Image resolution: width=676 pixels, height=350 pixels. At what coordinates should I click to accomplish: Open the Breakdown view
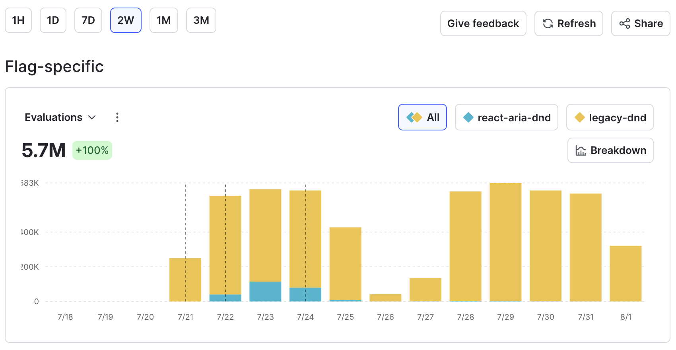(610, 150)
